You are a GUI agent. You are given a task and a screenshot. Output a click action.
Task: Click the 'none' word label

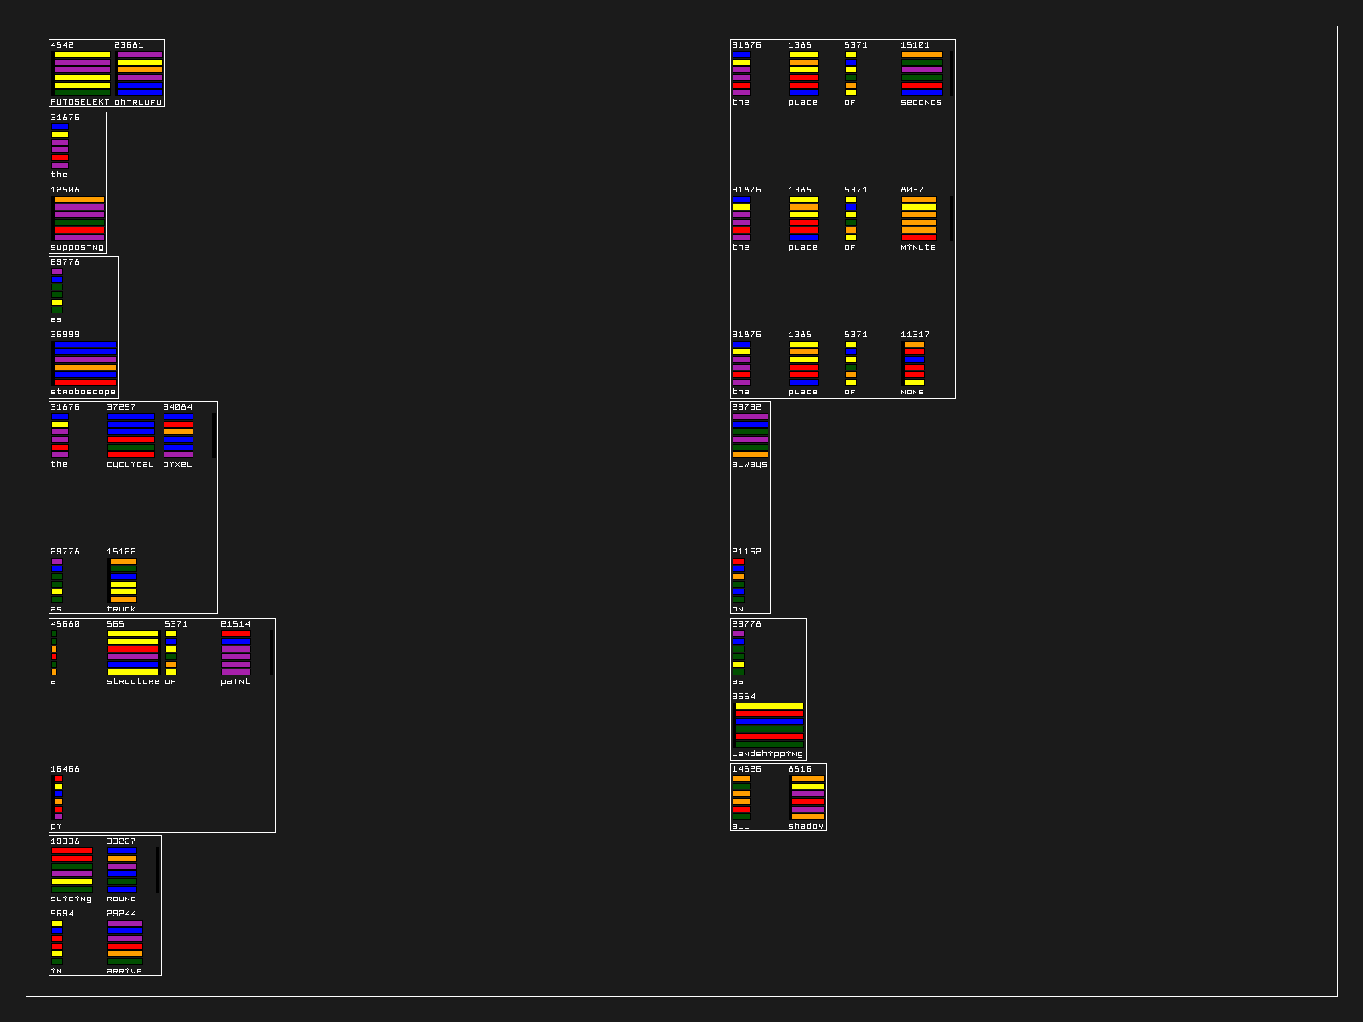pyautogui.click(x=912, y=392)
